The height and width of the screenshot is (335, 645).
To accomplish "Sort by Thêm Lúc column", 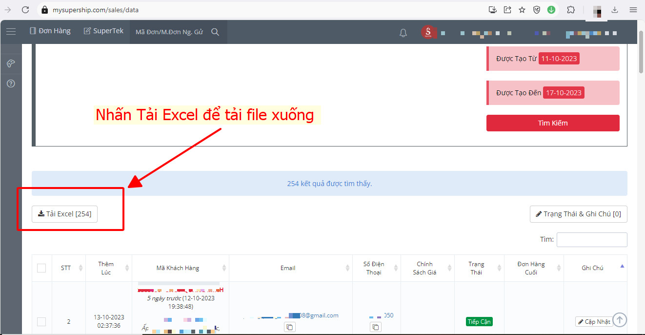I will click(109, 268).
